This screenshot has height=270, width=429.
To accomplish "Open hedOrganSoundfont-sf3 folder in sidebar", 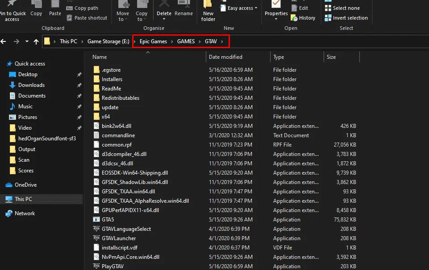I will (x=47, y=139).
